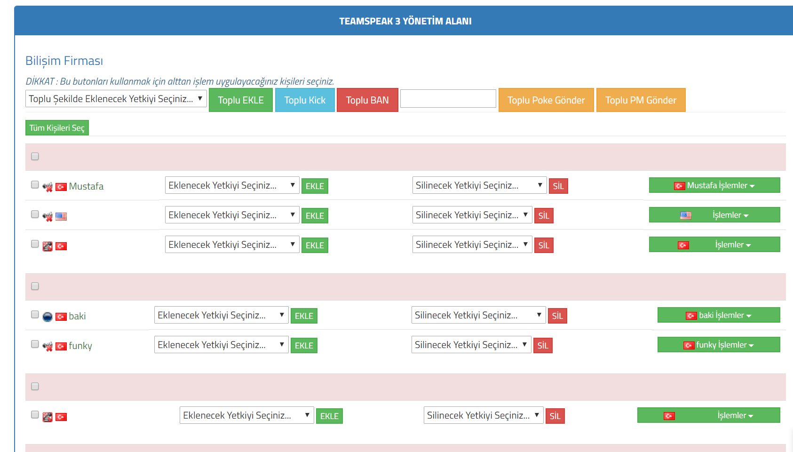Tick the checkbox next to baki
793x452 pixels.
35,314
